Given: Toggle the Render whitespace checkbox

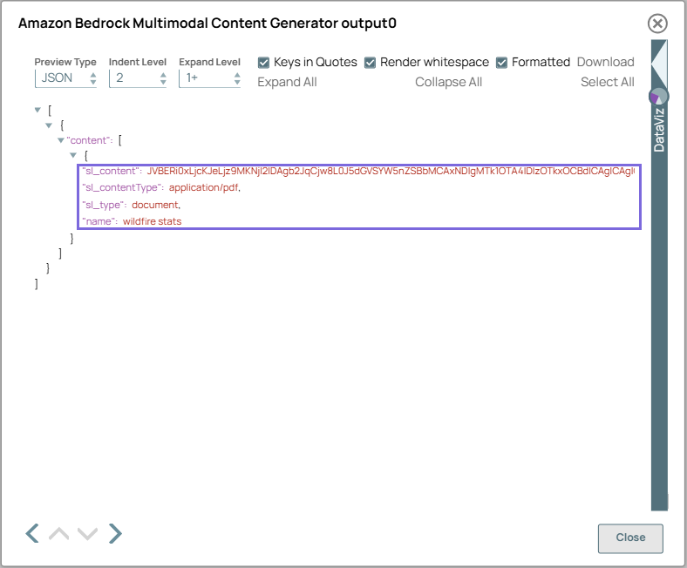Looking at the screenshot, I should [x=371, y=63].
